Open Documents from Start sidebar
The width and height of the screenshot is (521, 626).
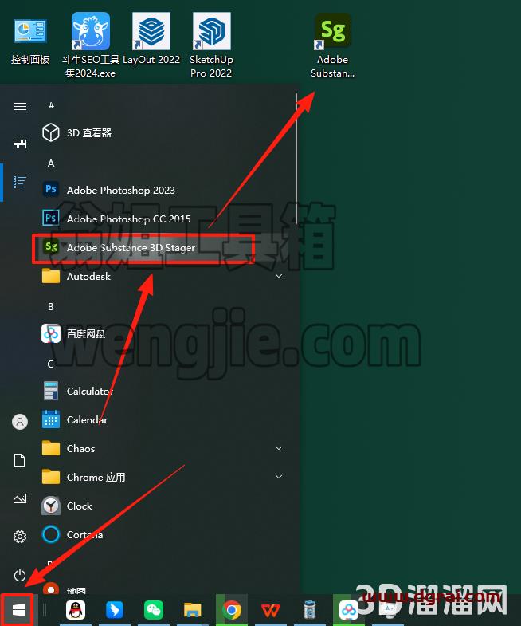[20, 460]
